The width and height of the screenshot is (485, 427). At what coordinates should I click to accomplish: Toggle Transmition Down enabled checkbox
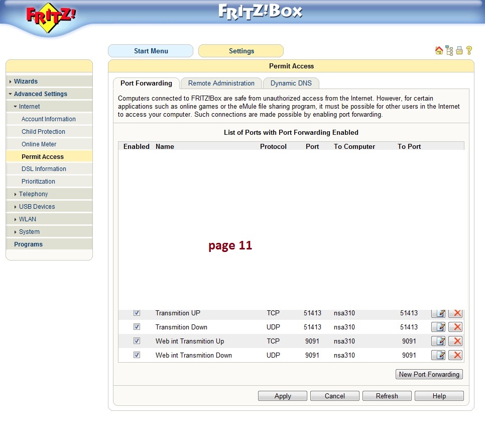(137, 326)
